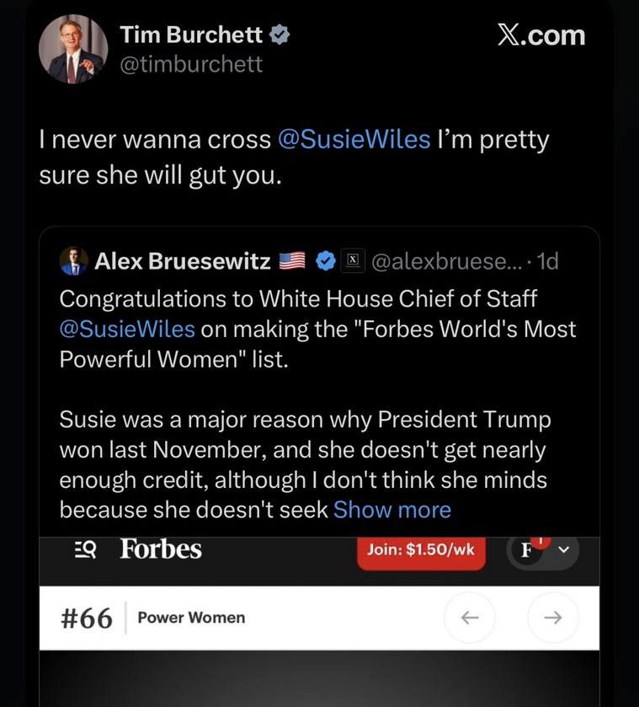Go to previous Power Women entry

click(470, 618)
